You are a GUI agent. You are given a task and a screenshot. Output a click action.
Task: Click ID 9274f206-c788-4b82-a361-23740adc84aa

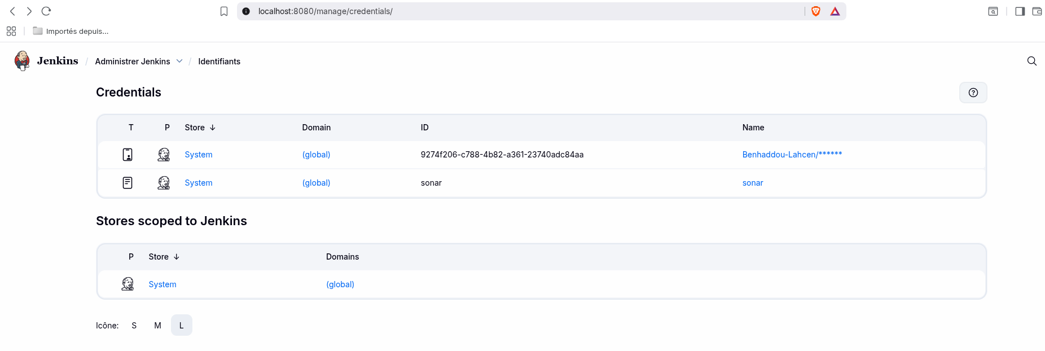point(502,155)
